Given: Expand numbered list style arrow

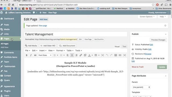Looking at the screenshot, I should [64, 55].
